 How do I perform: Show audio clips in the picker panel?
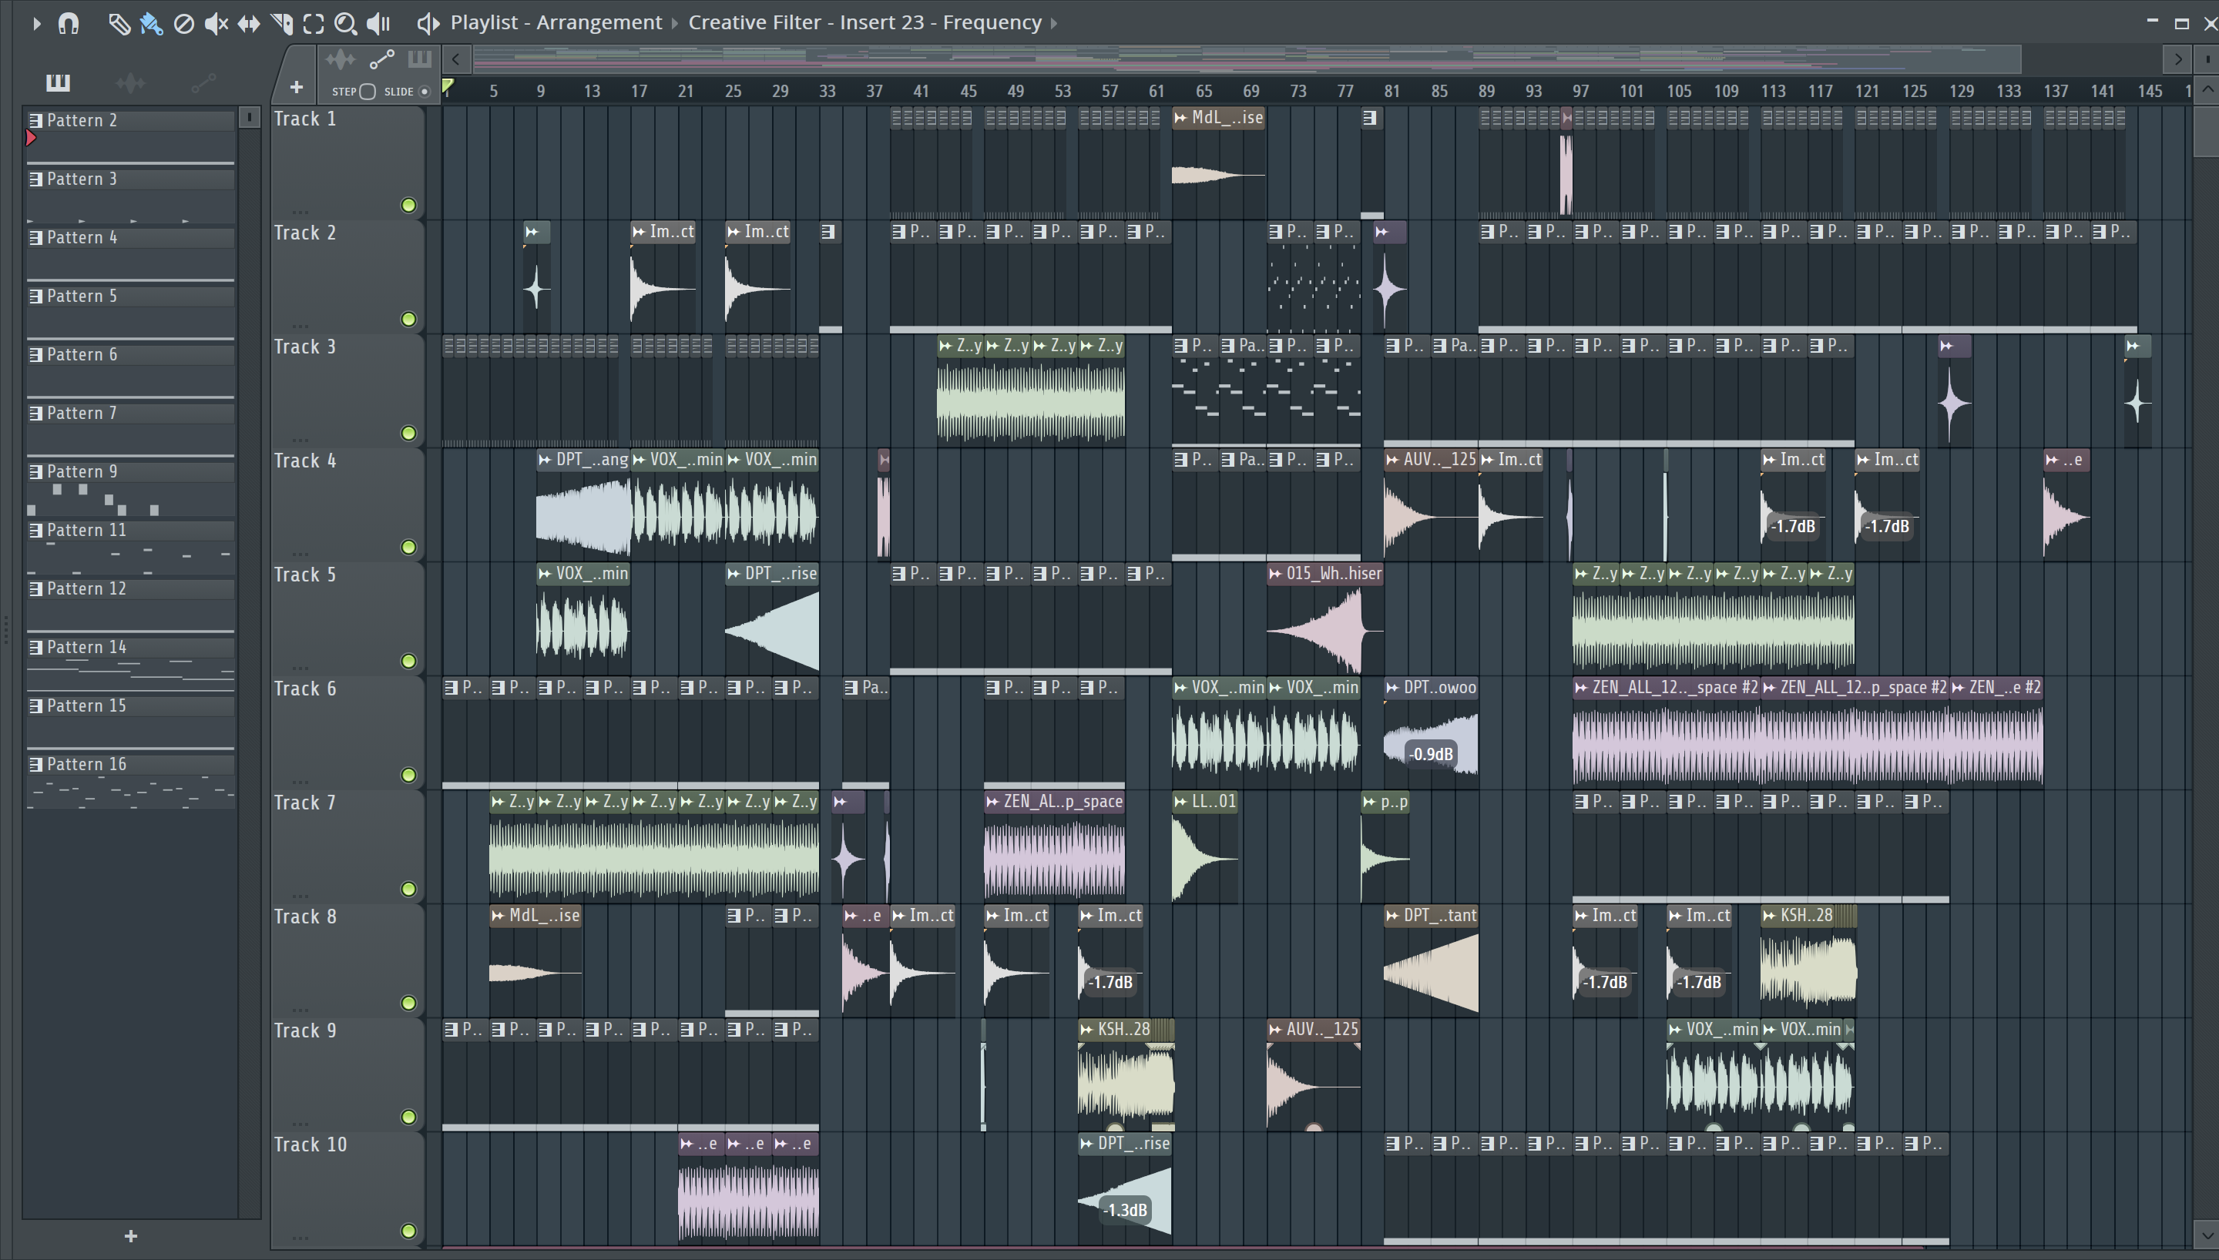point(129,82)
